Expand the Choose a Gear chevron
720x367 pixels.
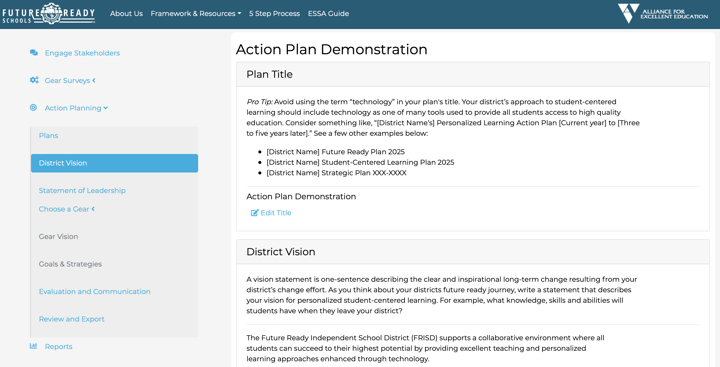tap(93, 209)
